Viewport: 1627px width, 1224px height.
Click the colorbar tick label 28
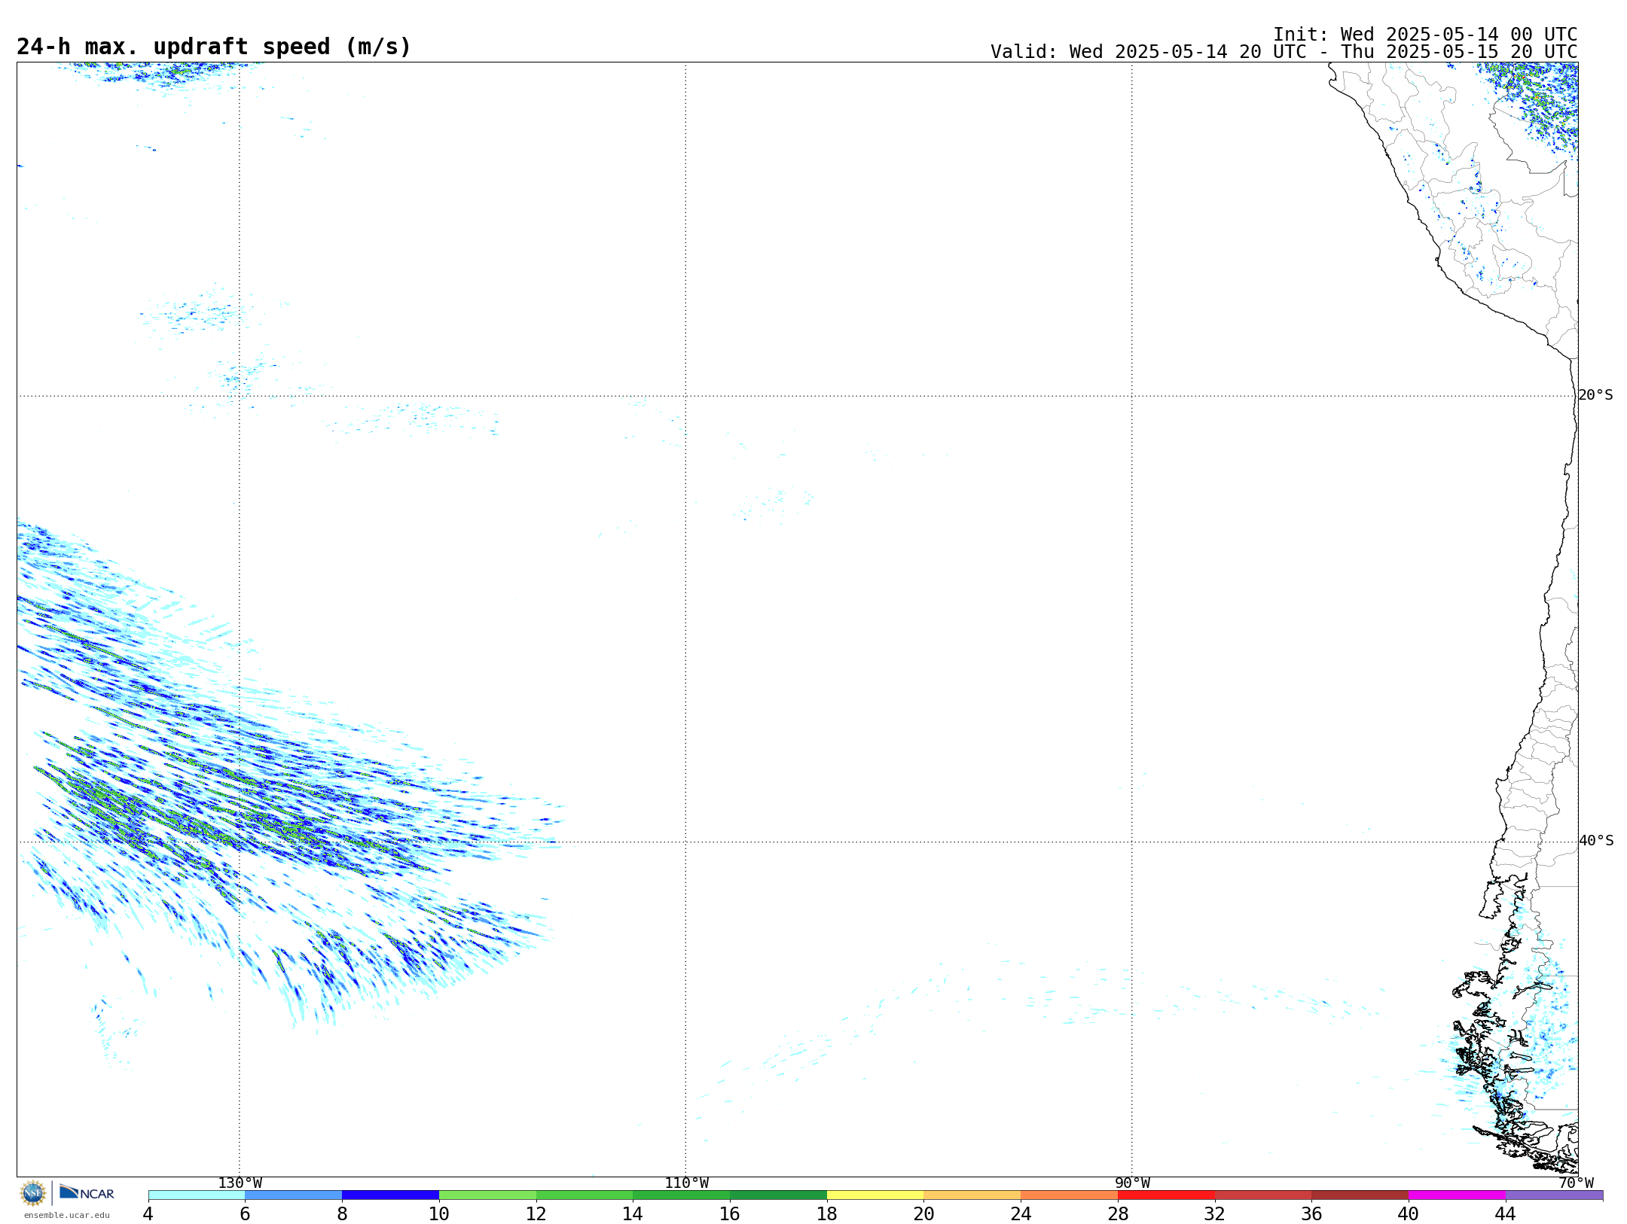(1118, 1214)
